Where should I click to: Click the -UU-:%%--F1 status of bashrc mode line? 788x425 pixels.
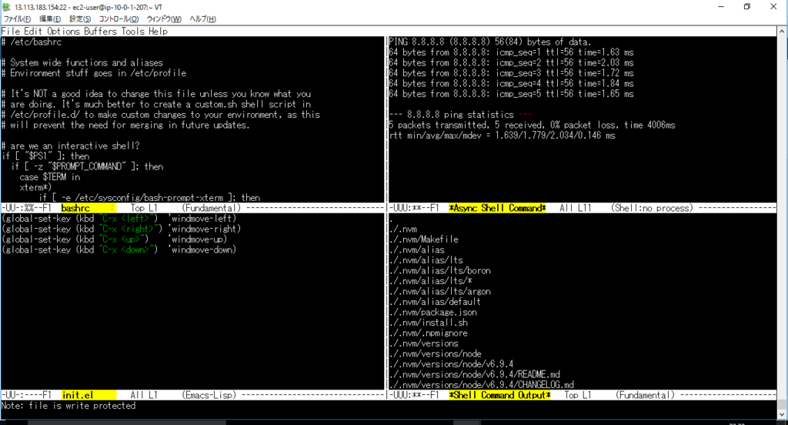point(26,208)
